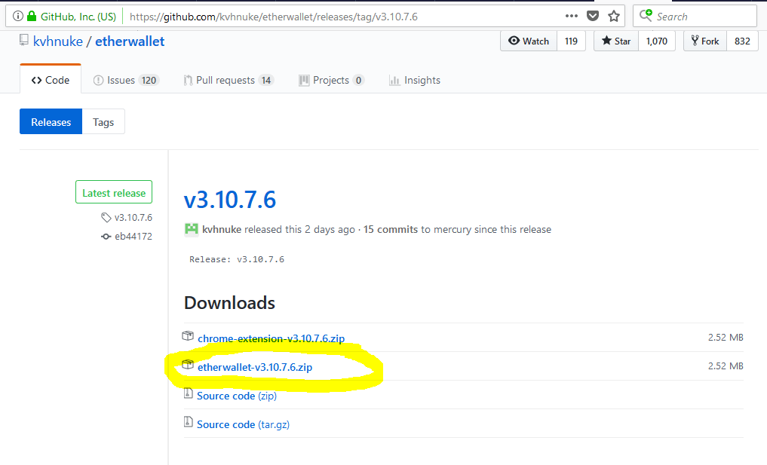This screenshot has height=465, width=767.
Task: Click the site information icon in address bar
Action: (17, 16)
